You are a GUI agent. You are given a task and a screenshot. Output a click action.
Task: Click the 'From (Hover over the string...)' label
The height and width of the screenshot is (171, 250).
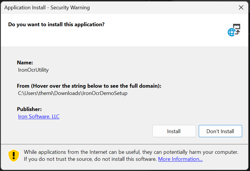tap(89, 86)
